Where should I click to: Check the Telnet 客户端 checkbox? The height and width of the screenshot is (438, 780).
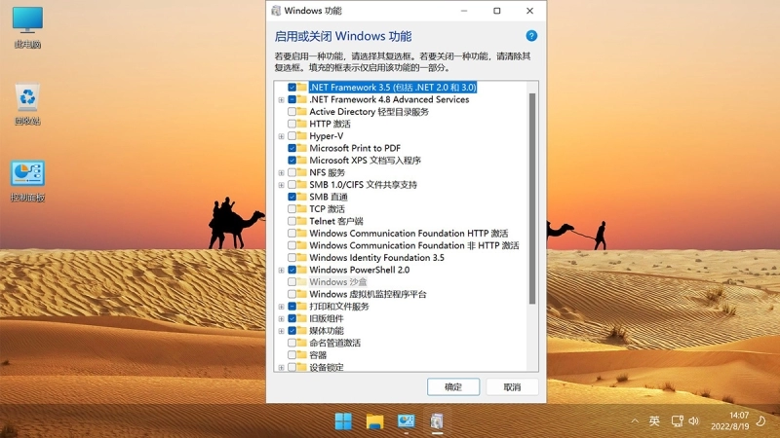pos(292,221)
